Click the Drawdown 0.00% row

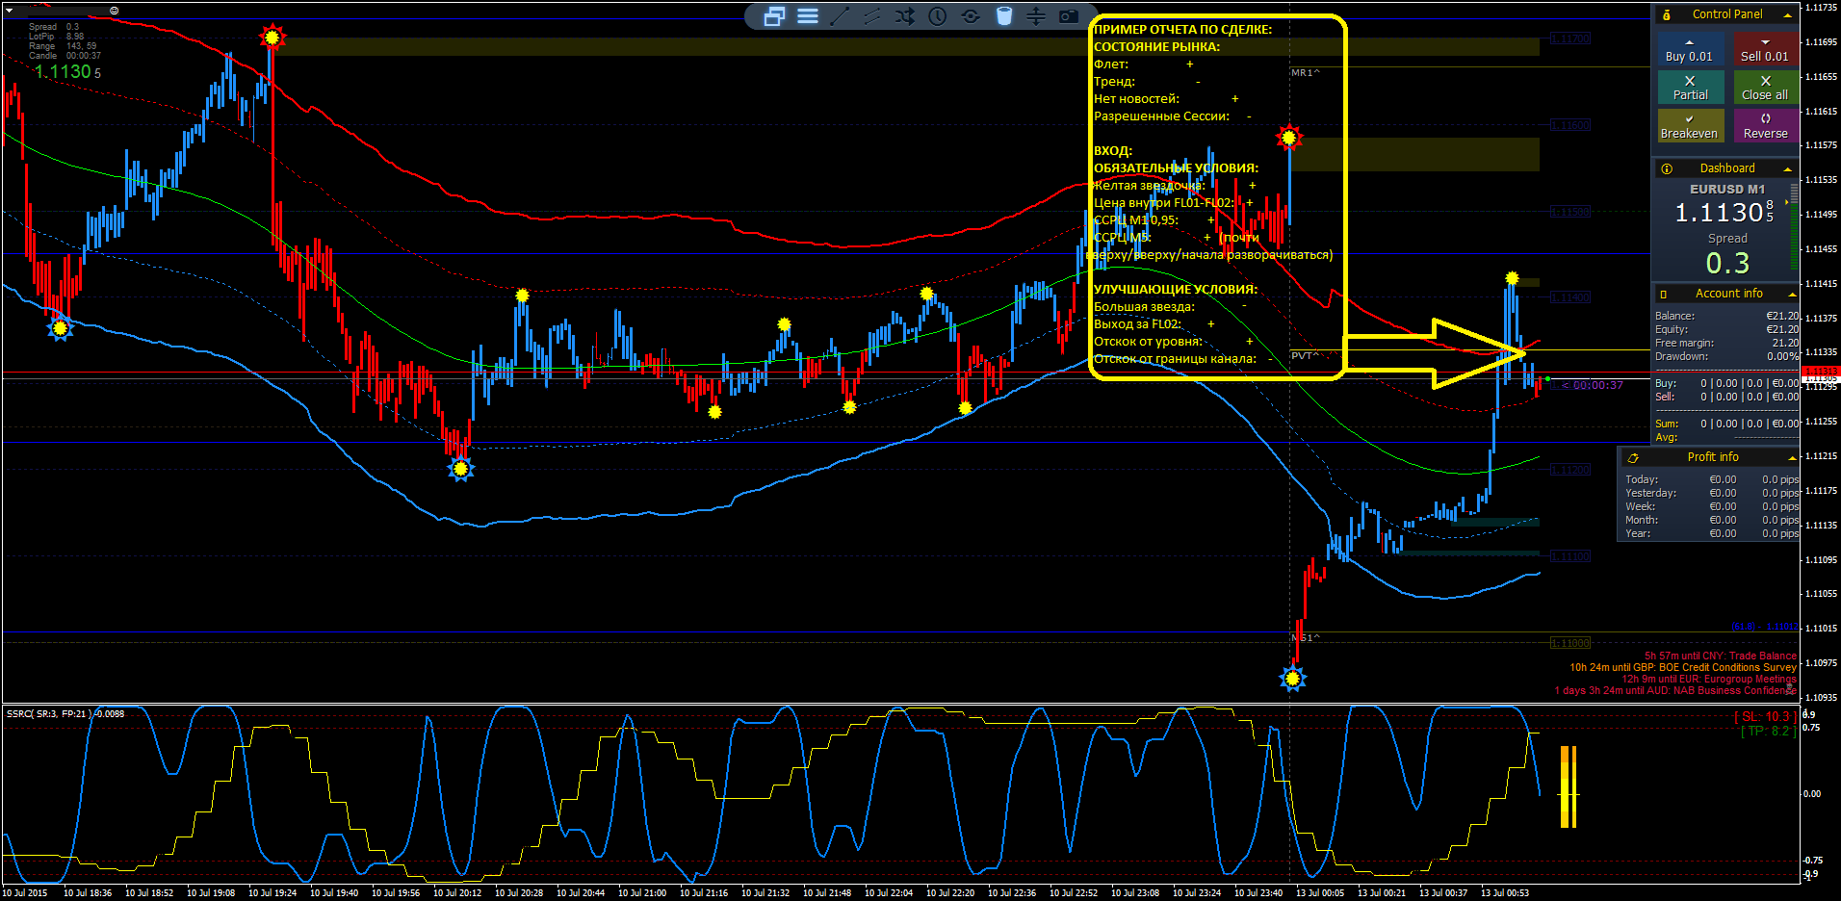point(1726,356)
